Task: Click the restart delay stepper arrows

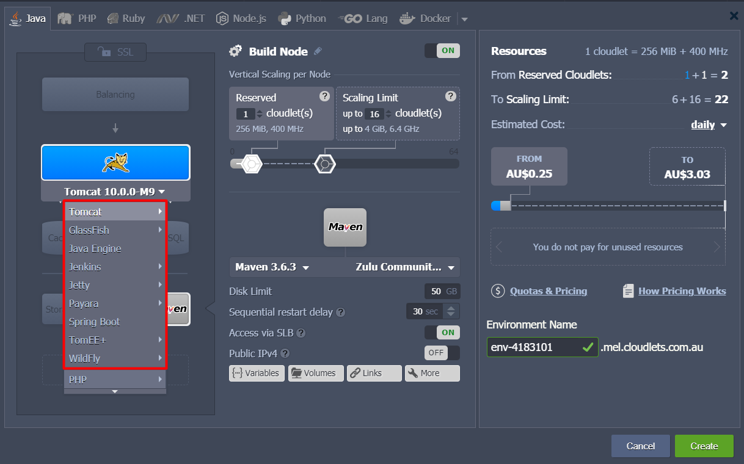Action: [451, 311]
